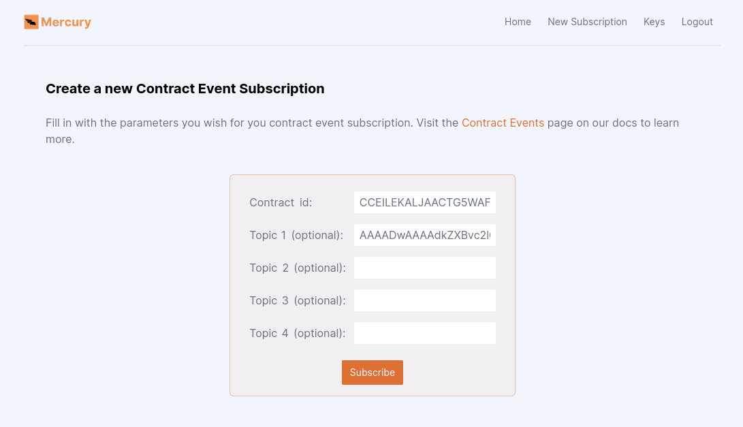The width and height of the screenshot is (743, 427).
Task: Click the Mercury logo icon
Action: (31, 22)
